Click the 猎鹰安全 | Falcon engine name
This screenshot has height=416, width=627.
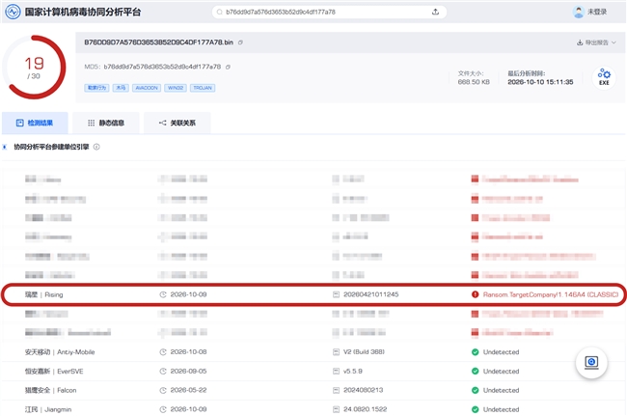coord(51,390)
